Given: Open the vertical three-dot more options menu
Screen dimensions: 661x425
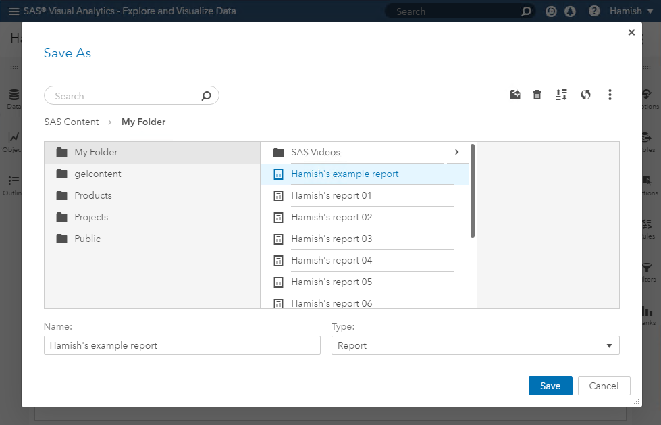Looking at the screenshot, I should point(610,95).
